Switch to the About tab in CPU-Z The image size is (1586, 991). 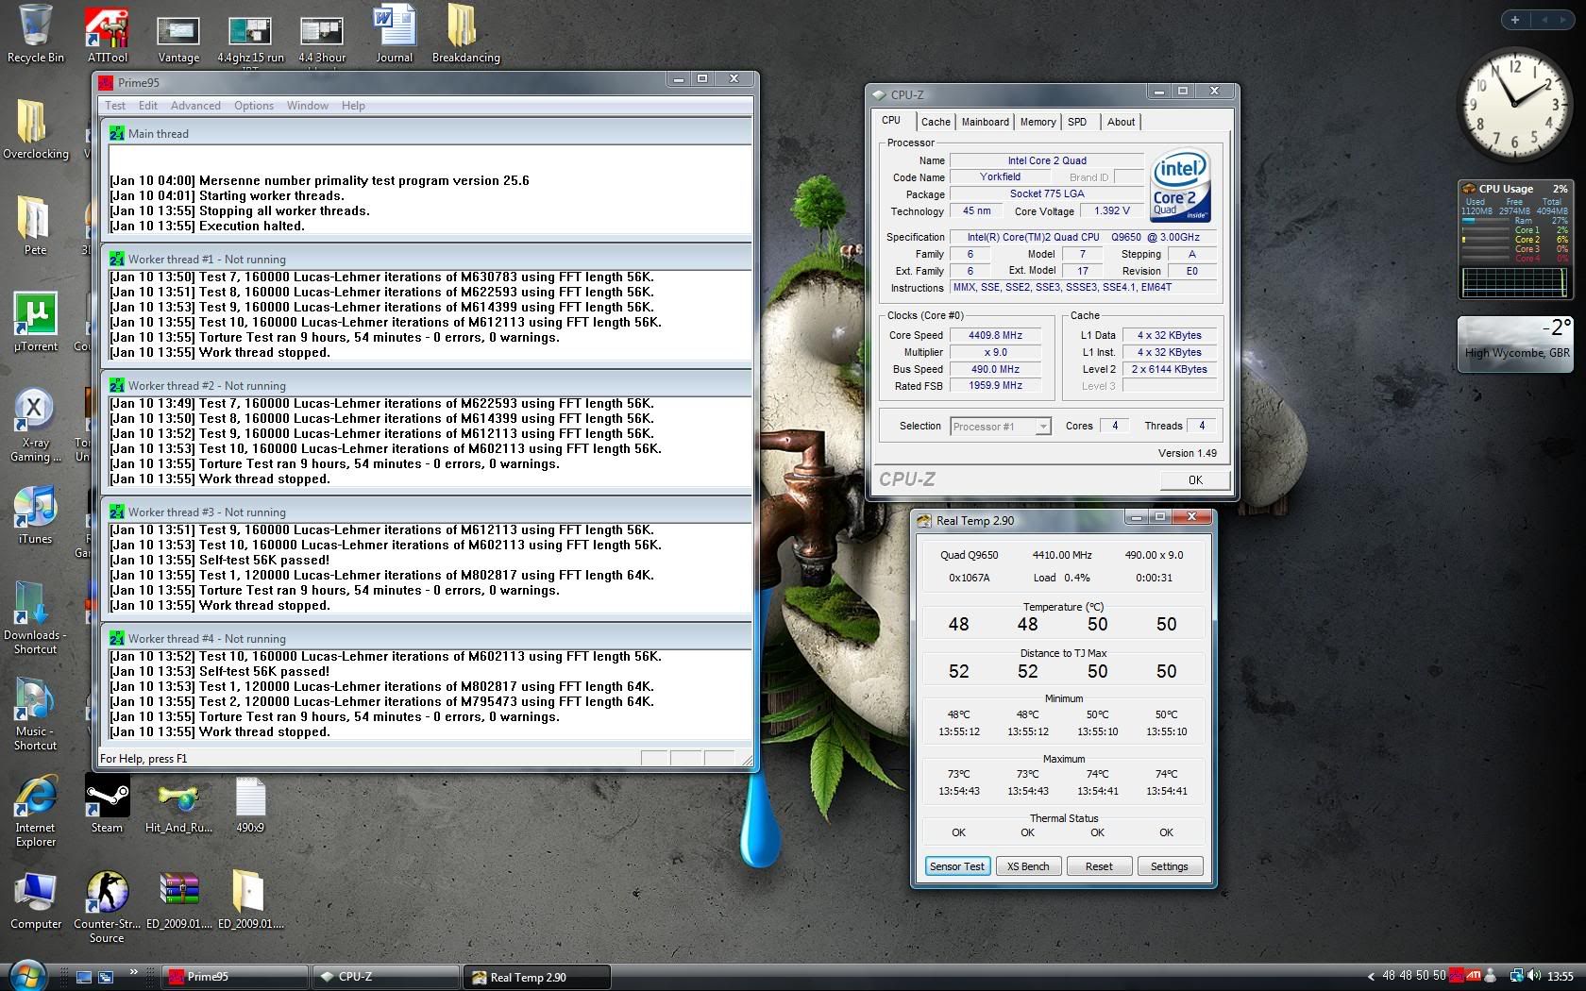[x=1122, y=122]
